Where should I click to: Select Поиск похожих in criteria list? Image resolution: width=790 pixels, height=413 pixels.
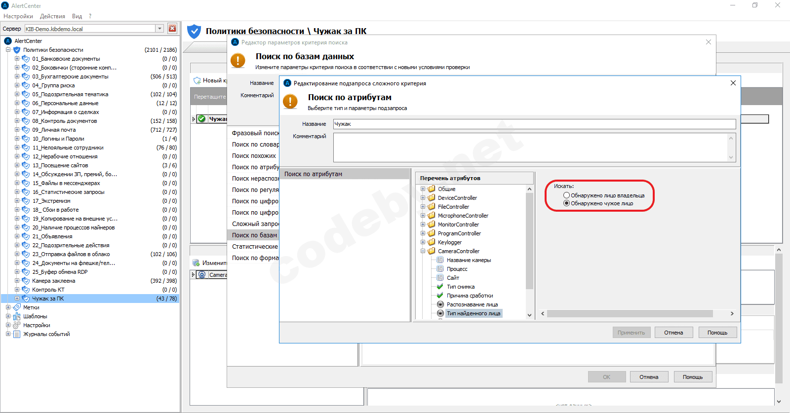click(x=254, y=156)
